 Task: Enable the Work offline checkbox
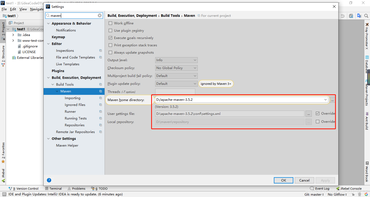pos(110,23)
